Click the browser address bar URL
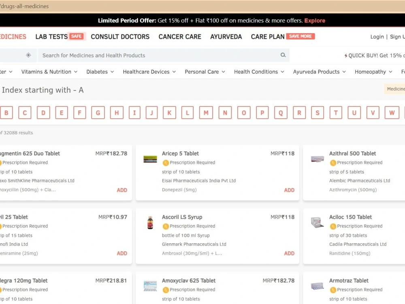 click(24, 6)
